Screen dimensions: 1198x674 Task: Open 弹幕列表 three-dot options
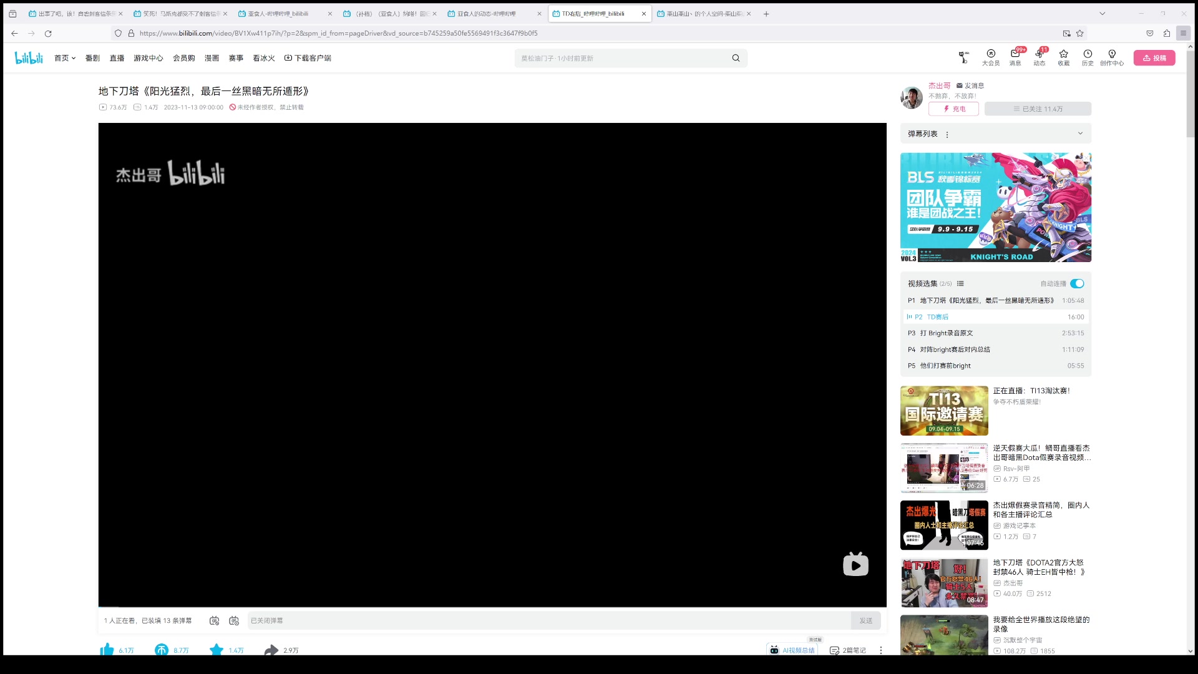pyautogui.click(x=947, y=134)
